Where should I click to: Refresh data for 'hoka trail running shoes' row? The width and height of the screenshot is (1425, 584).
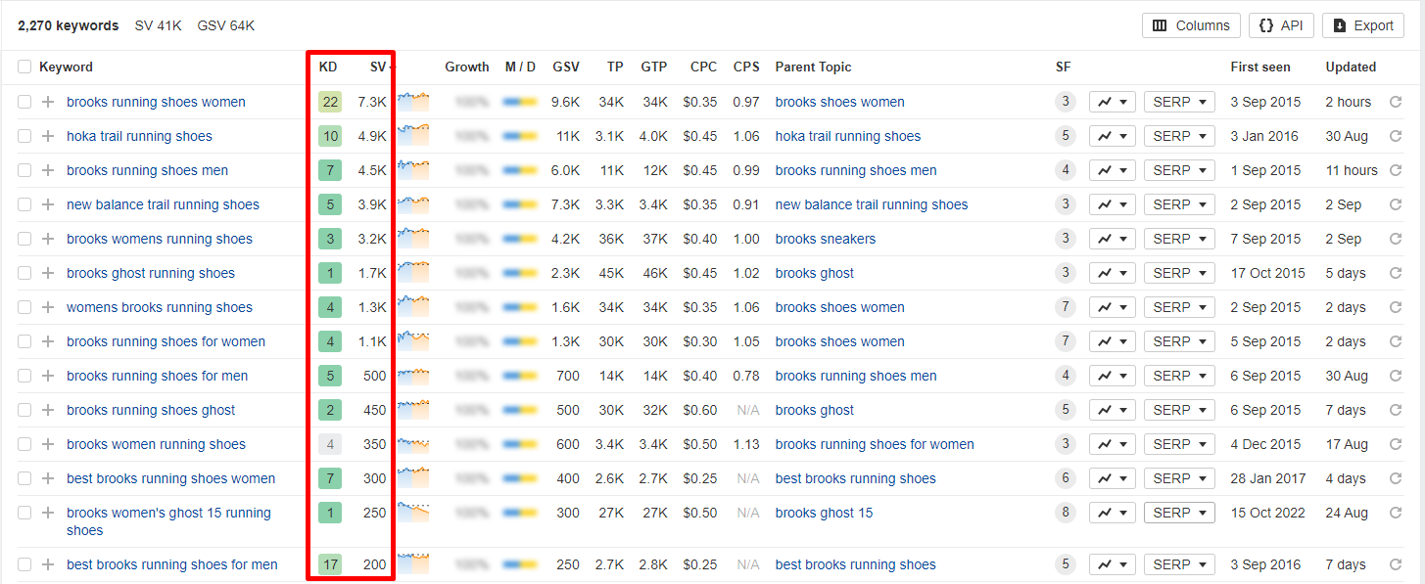(1396, 136)
